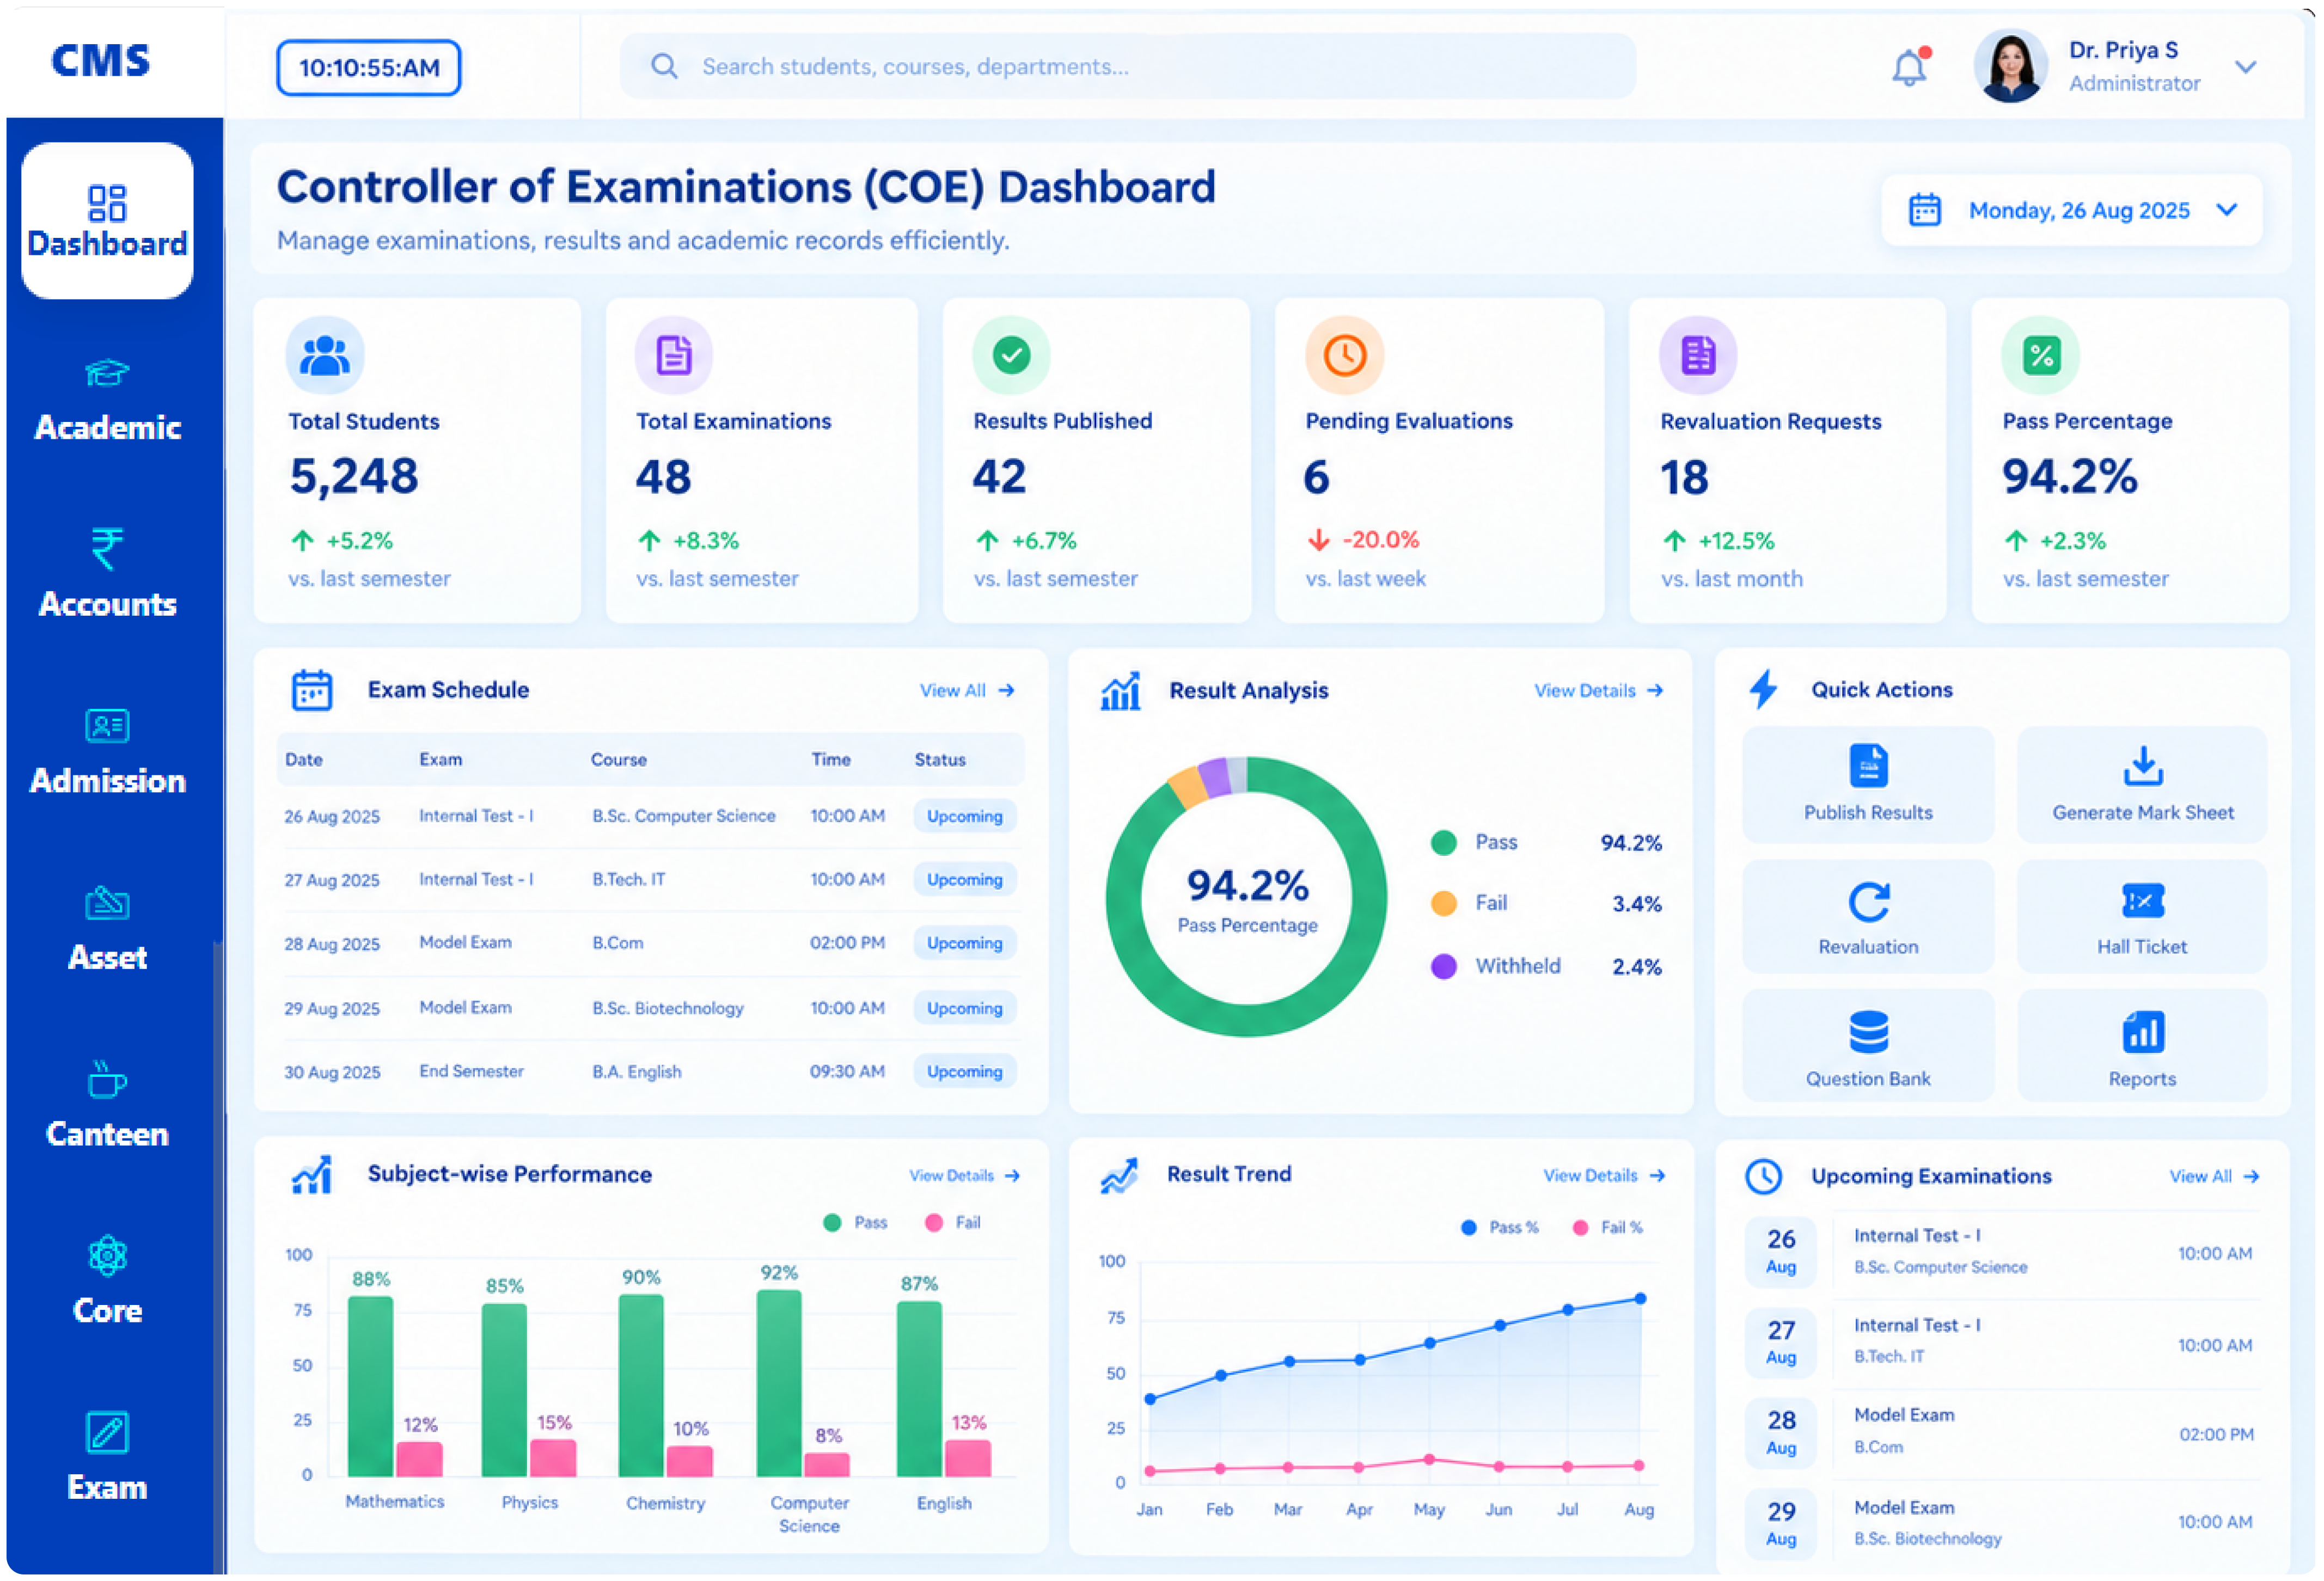Click the Upcoming Examinations clock icon
2324x1581 pixels.
(1763, 1176)
